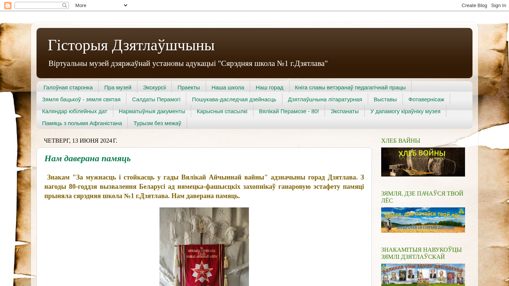509x286 pixels.
Task: Go to the Пра музей page
Action: (118, 88)
